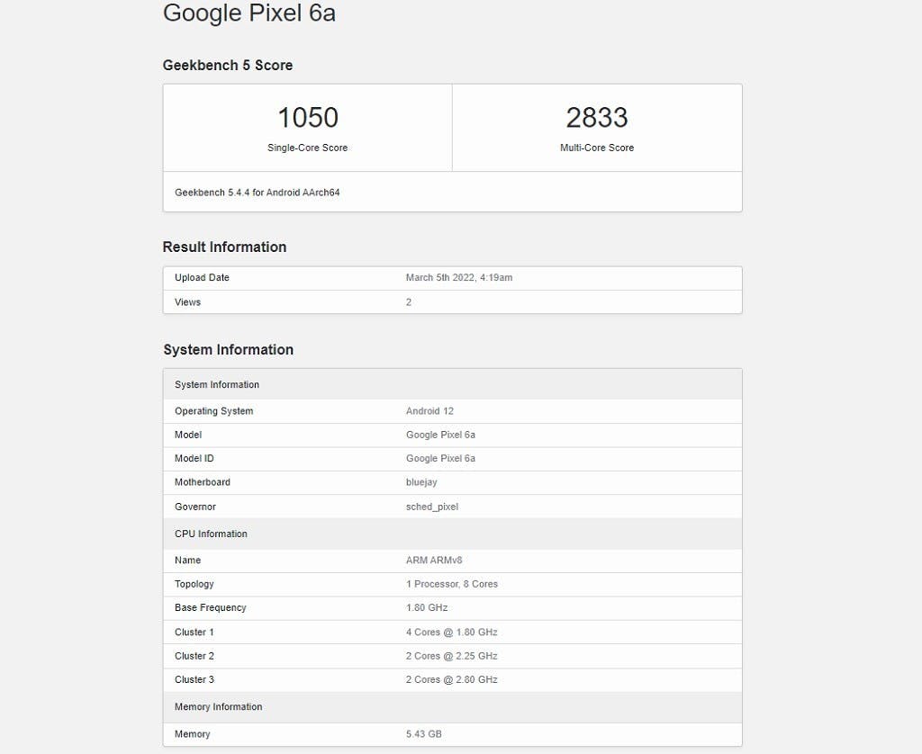
Task: Click the ARM ARMv8 CPU name value
Action: (x=434, y=561)
